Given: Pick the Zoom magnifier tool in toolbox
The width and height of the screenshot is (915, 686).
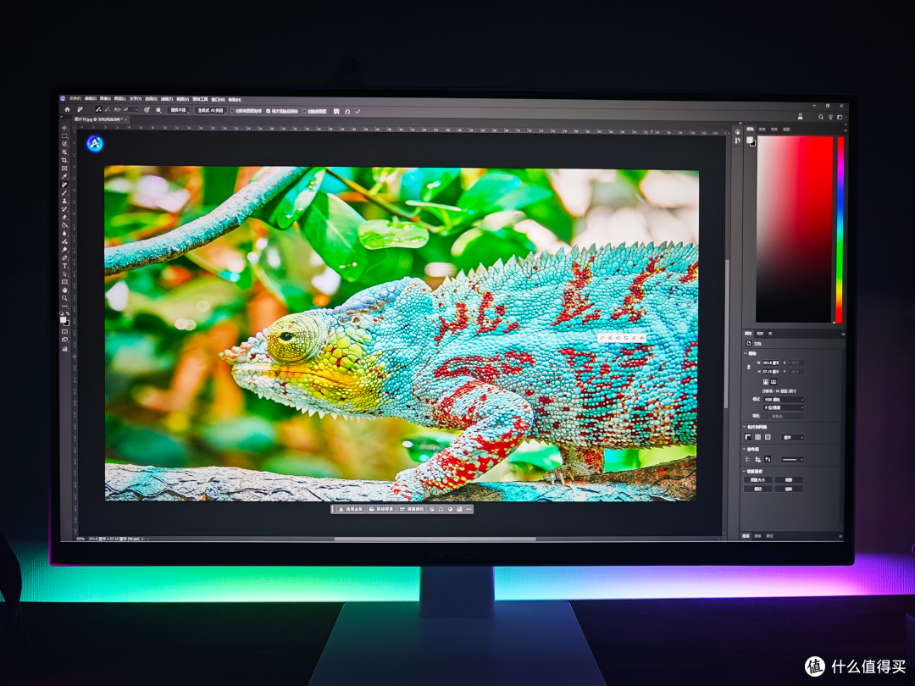Looking at the screenshot, I should [64, 298].
